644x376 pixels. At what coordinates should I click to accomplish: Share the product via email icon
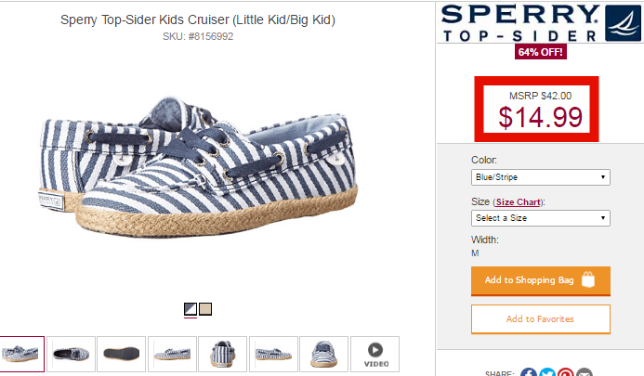[x=584, y=372]
